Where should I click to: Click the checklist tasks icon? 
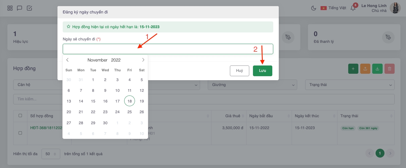(29, 8)
